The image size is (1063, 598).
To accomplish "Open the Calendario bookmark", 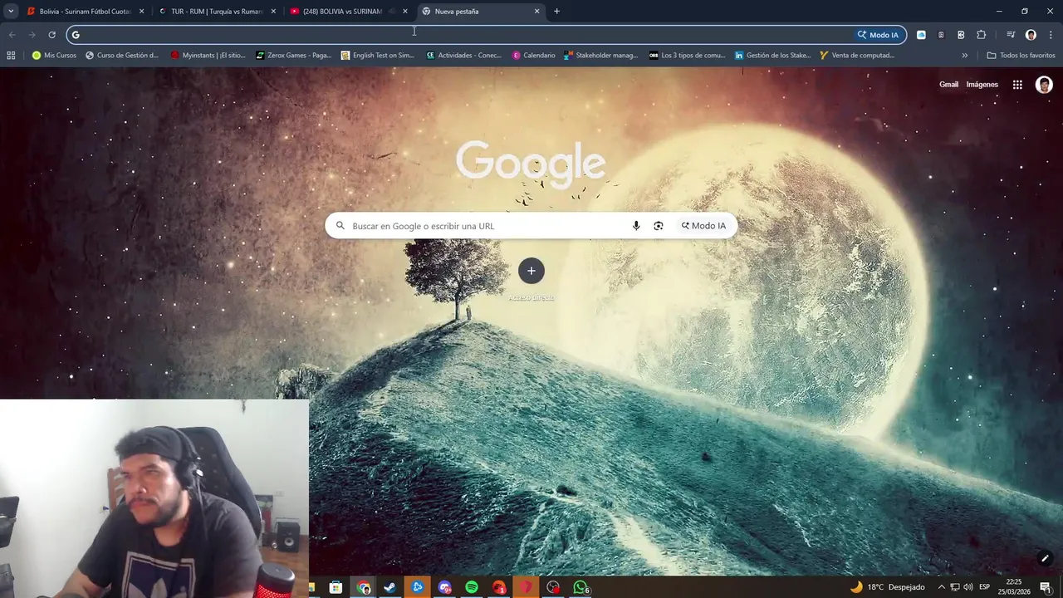I will tap(533, 56).
